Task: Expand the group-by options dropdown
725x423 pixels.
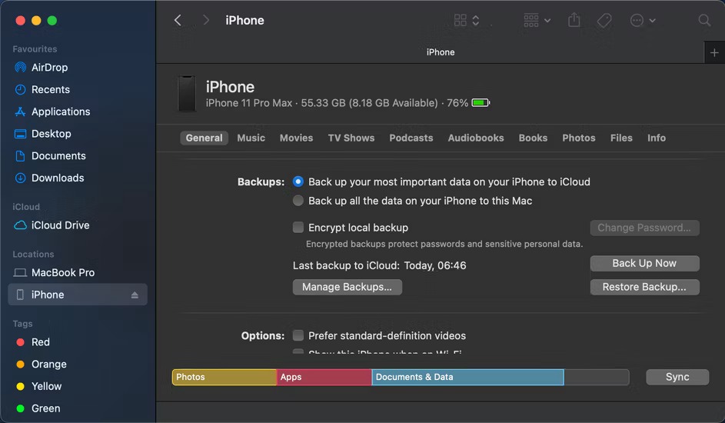Action: click(537, 21)
